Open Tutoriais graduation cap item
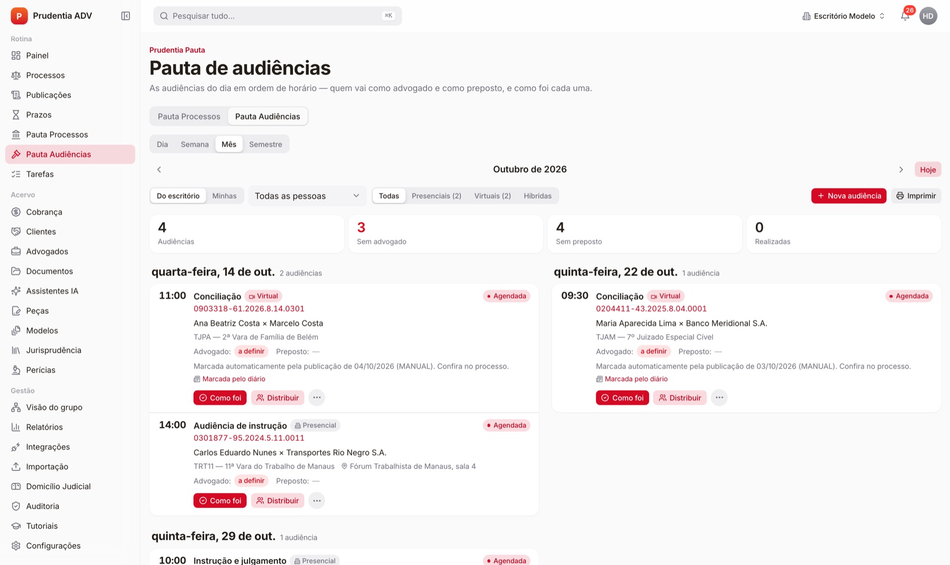The image size is (950, 565). [x=70, y=526]
